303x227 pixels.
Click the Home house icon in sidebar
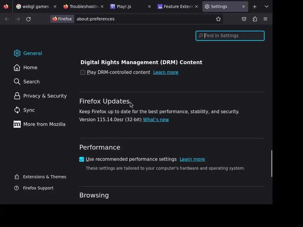click(17, 68)
